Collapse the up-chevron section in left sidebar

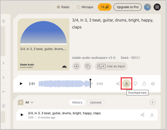point(3,91)
